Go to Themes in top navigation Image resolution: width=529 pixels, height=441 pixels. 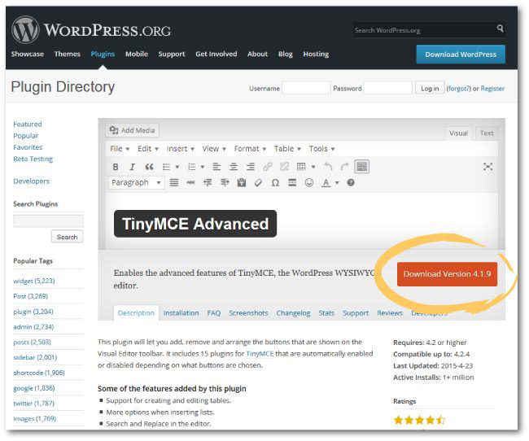click(x=67, y=54)
